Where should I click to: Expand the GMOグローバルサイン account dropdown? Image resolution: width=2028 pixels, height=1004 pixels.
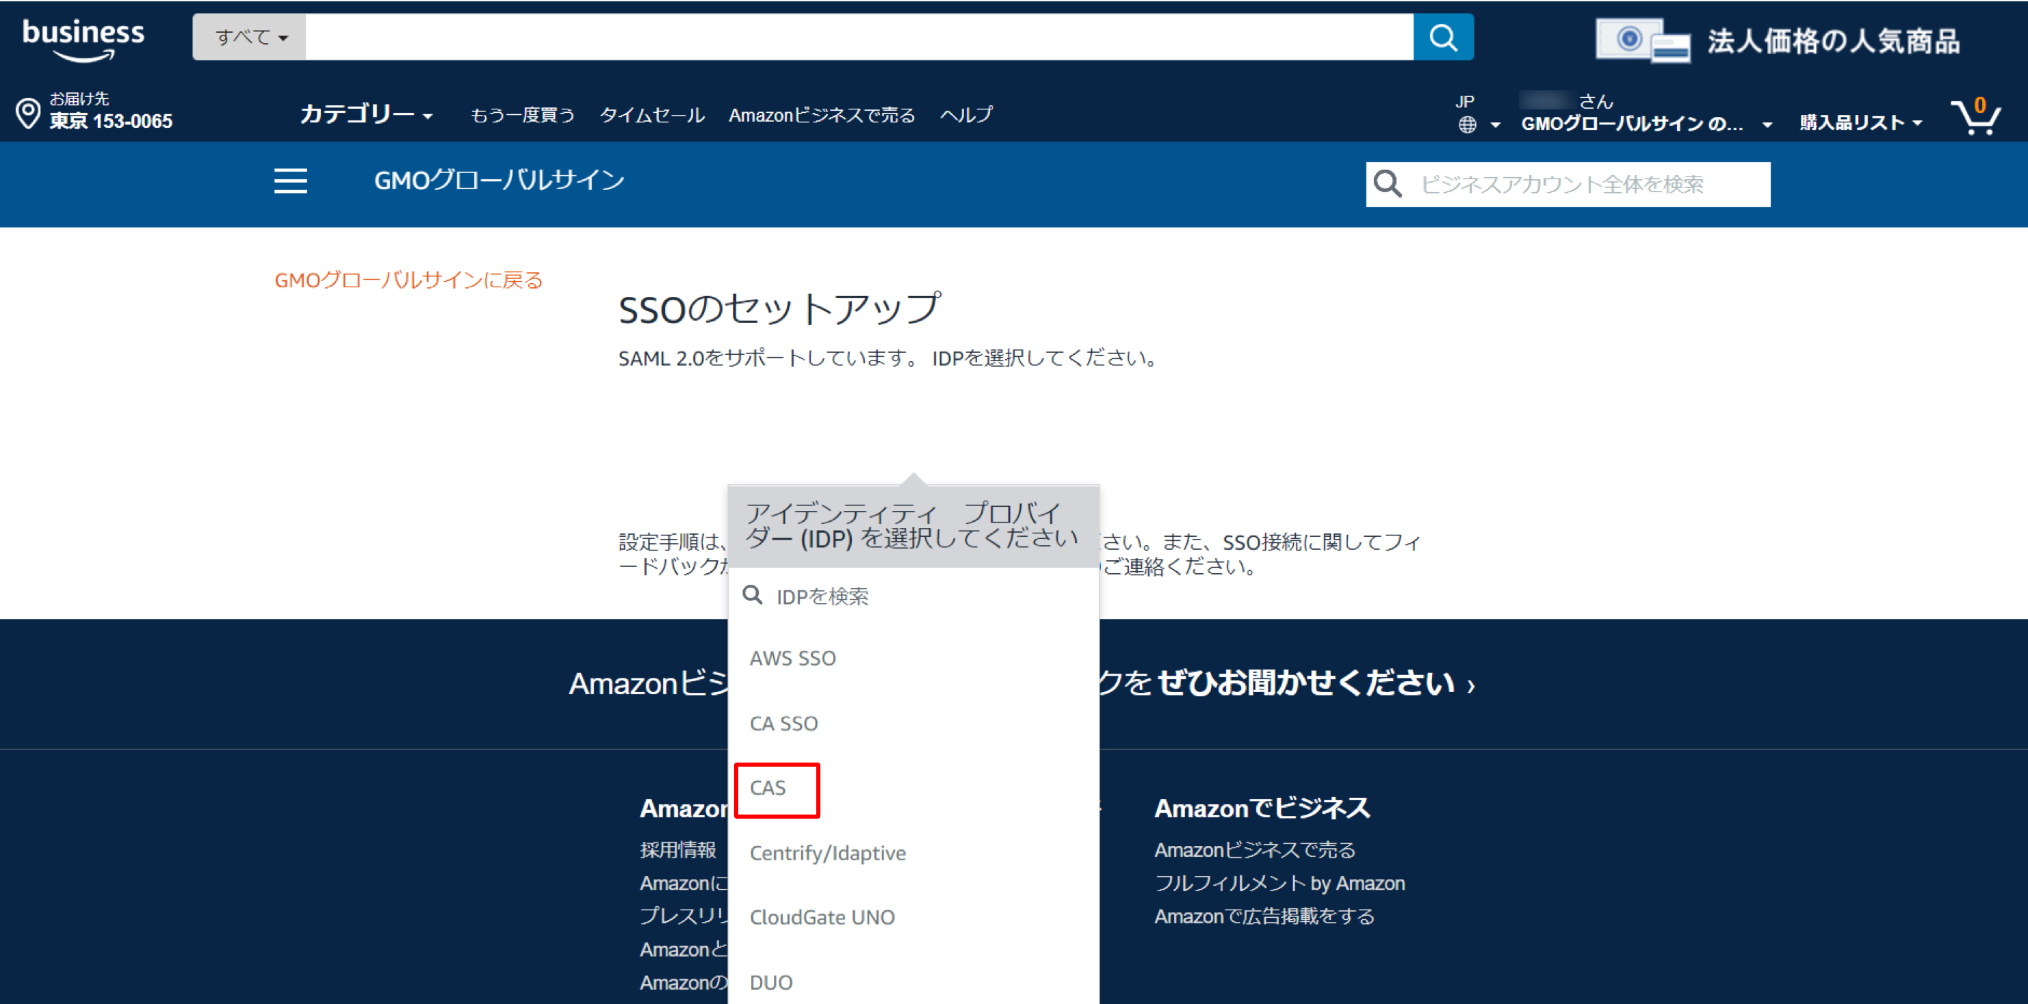pos(1646,124)
